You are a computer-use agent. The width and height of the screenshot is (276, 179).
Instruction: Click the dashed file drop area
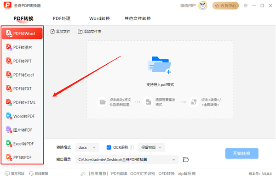pyautogui.click(x=160, y=80)
